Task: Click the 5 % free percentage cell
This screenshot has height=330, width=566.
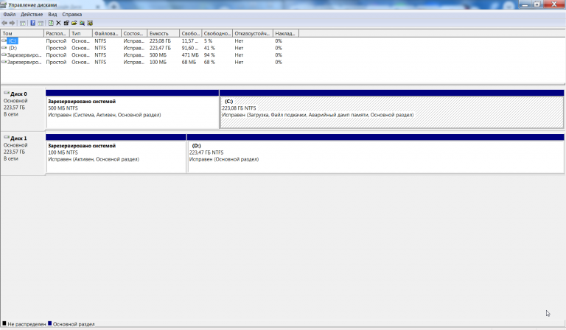Action: 208,41
